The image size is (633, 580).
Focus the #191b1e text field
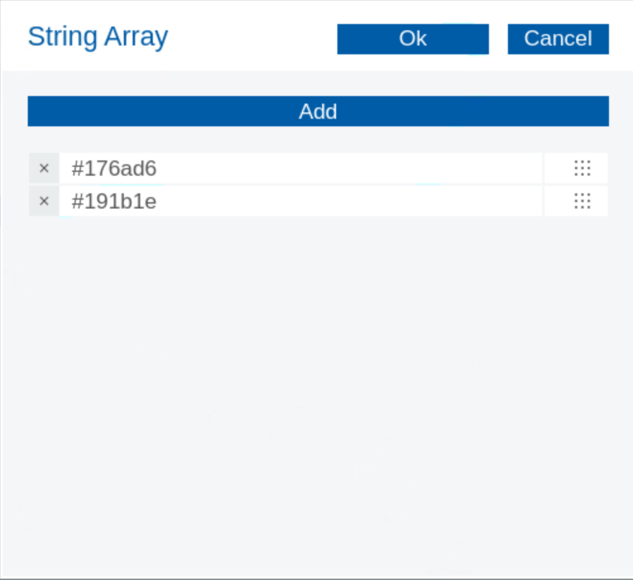(300, 202)
